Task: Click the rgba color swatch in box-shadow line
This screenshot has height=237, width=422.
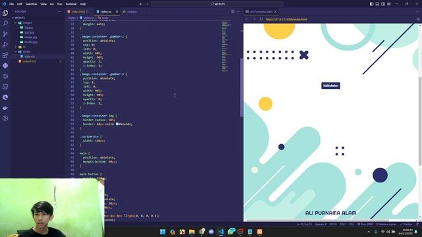Action: click(x=126, y=215)
